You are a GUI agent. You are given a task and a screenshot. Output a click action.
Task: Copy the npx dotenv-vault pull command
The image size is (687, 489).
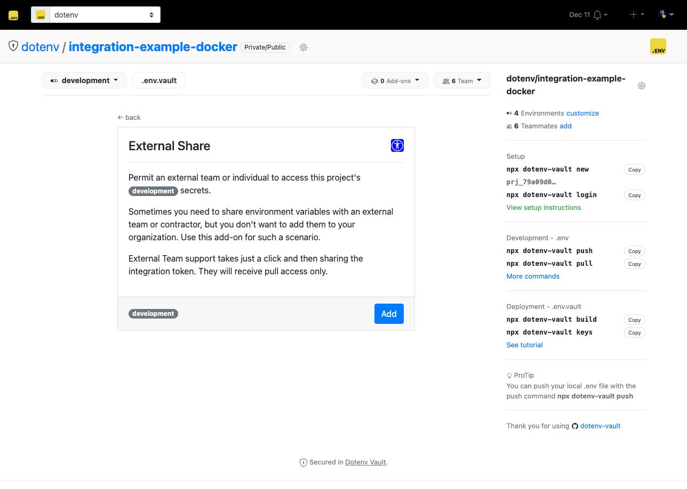coord(635,264)
